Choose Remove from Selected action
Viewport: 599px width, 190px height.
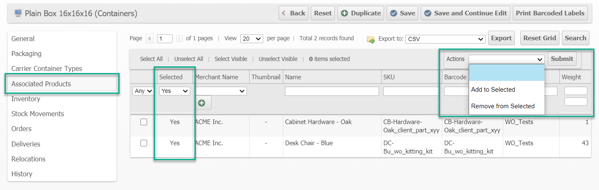(x=502, y=106)
